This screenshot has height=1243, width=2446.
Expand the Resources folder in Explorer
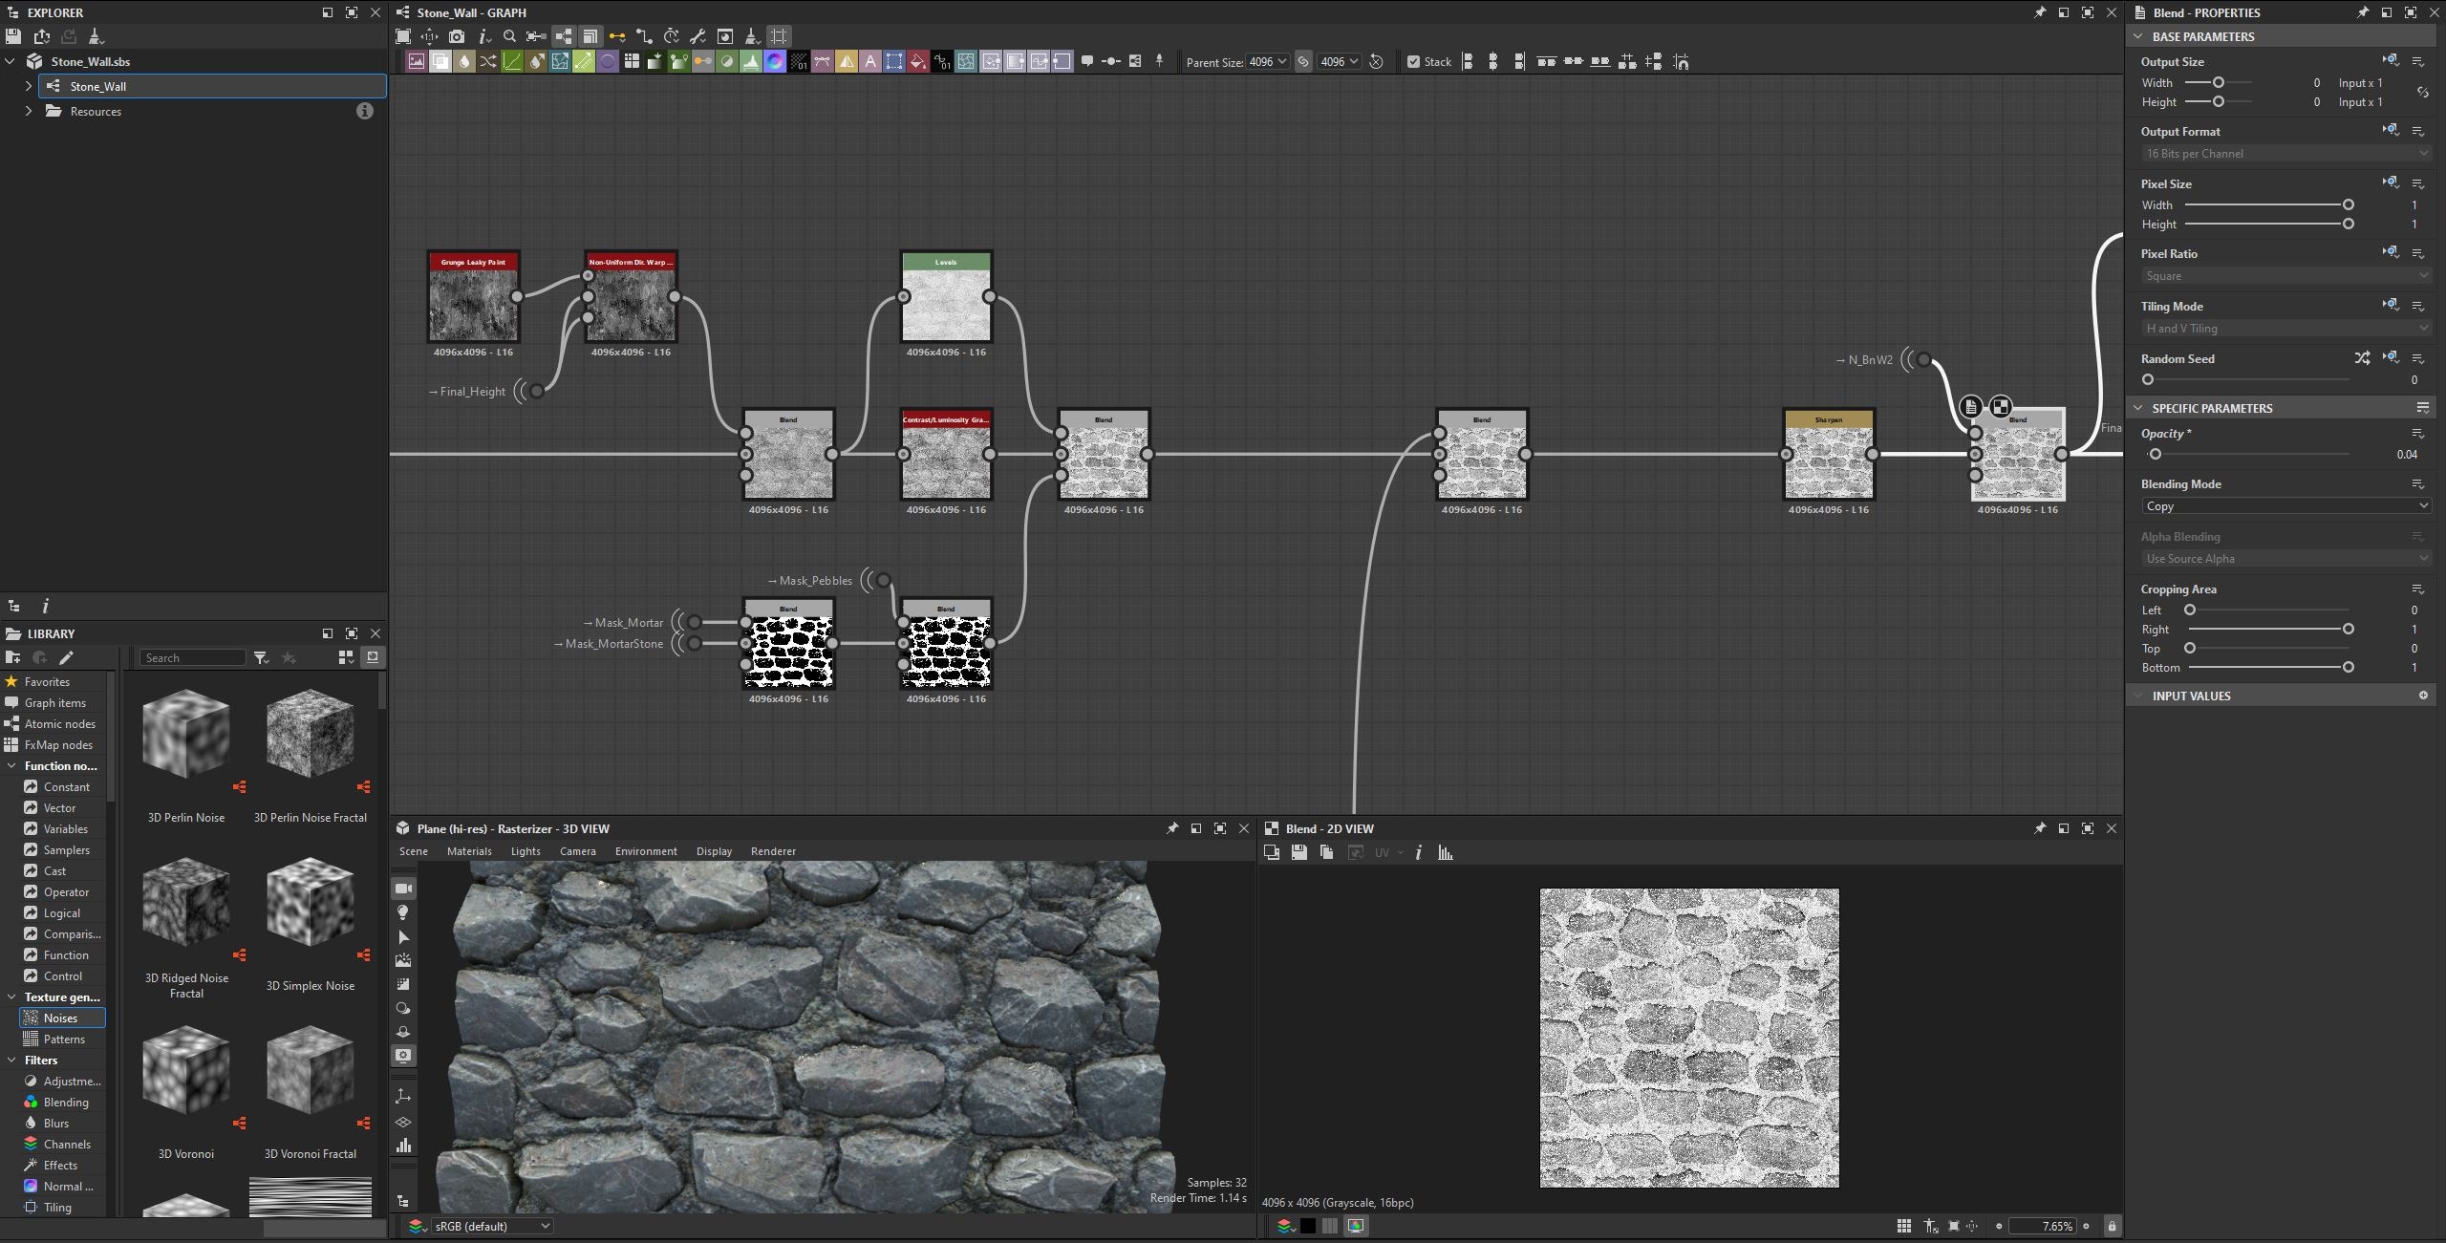coord(28,111)
